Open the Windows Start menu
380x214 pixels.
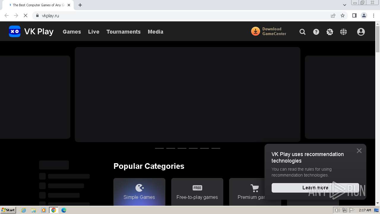(8, 210)
